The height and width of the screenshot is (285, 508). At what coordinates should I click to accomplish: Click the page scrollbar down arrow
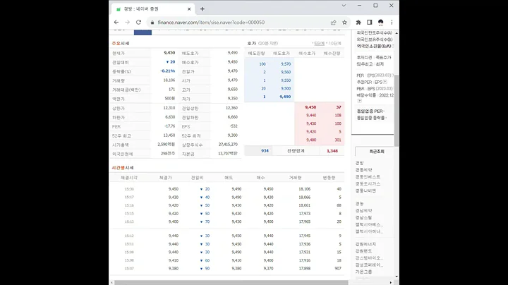pos(397,277)
